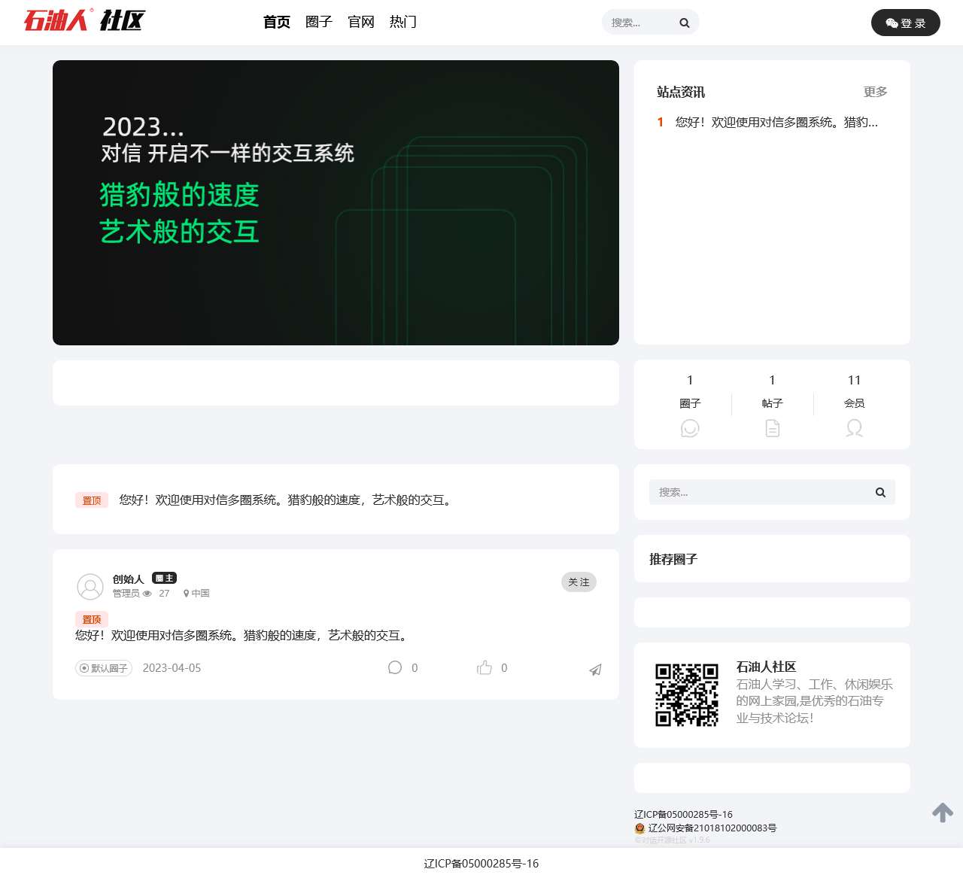Click the police badge icon
The image size is (963, 878).
tap(640, 828)
